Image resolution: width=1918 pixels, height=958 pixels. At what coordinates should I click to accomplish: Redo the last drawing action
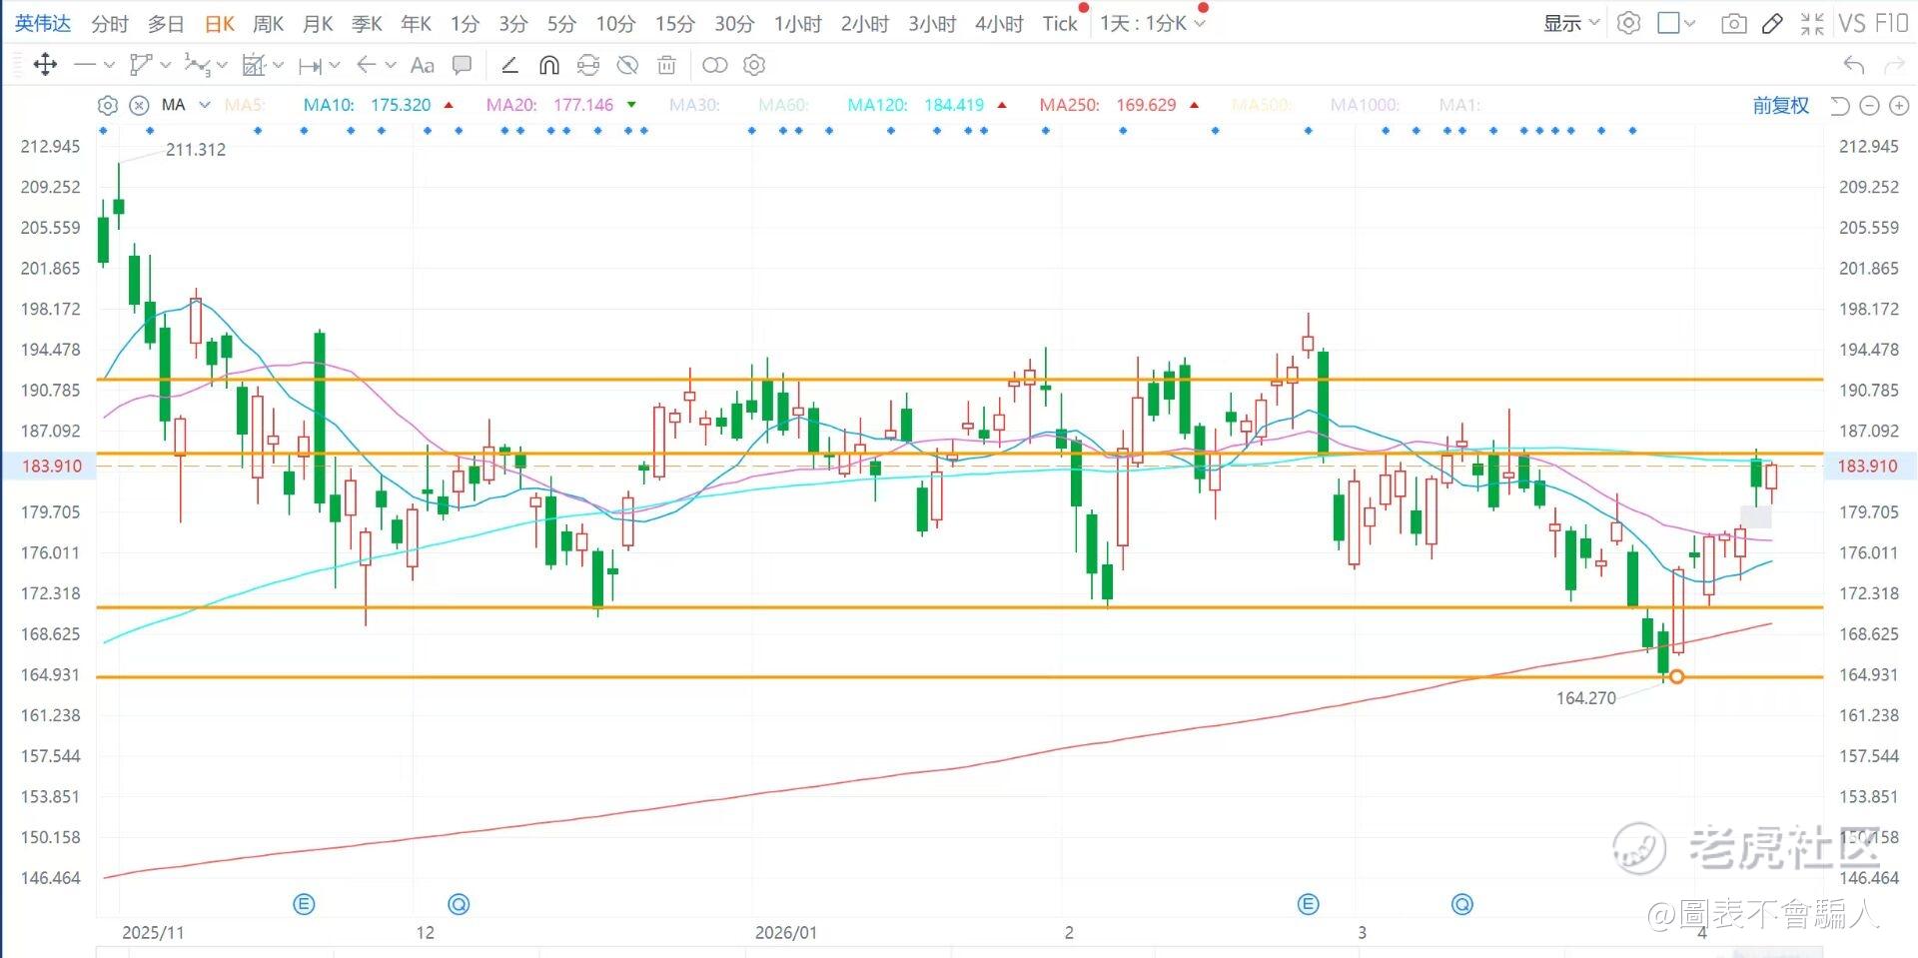tap(1893, 65)
